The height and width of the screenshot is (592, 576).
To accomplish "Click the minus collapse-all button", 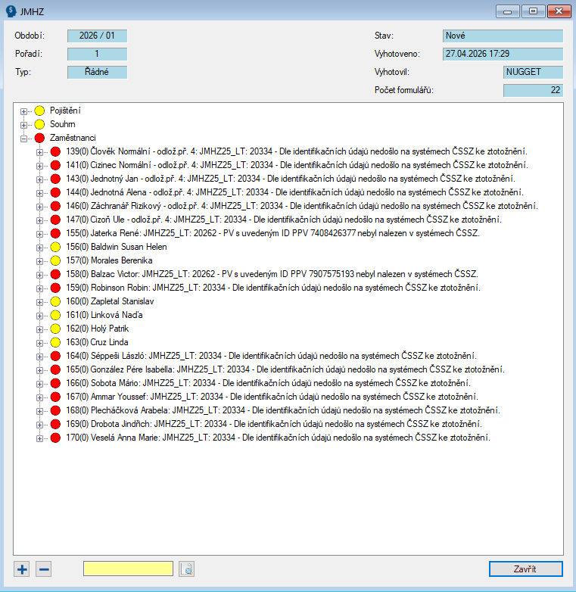I will (43, 569).
